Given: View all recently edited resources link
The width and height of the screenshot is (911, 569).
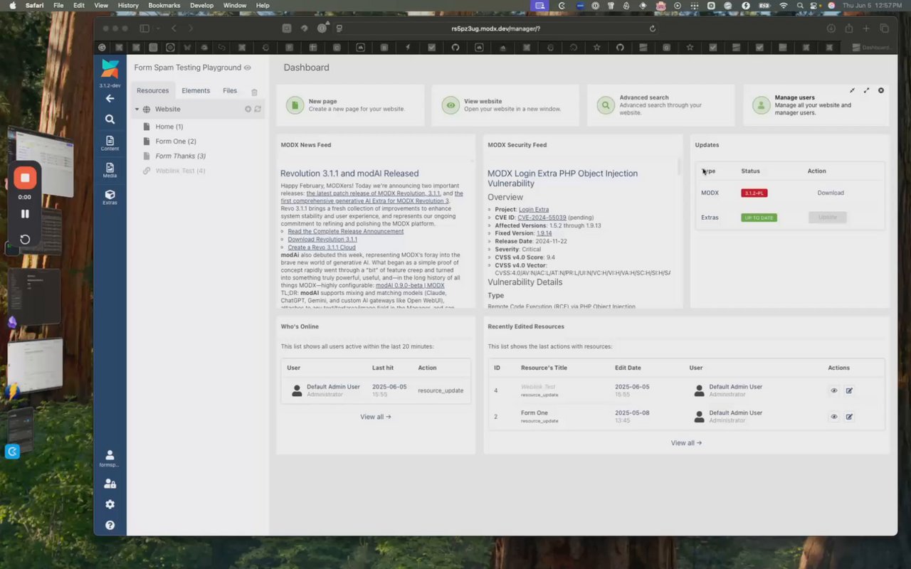Looking at the screenshot, I should [686, 443].
